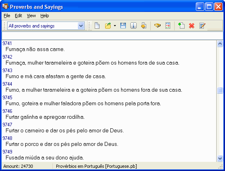Screen dimensions: 225x171
Task: Click the Save floppy disk icon
Action: pos(123,26)
